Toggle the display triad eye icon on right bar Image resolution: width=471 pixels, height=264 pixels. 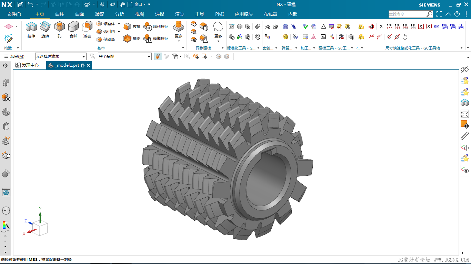[x=465, y=169]
